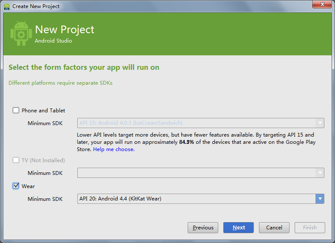The width and height of the screenshot is (335, 243).
Task: Close the Create New Project dialog
Action: 322,4
